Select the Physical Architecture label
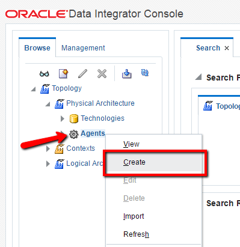Screen dimensions: 240x247 (x=100, y=103)
